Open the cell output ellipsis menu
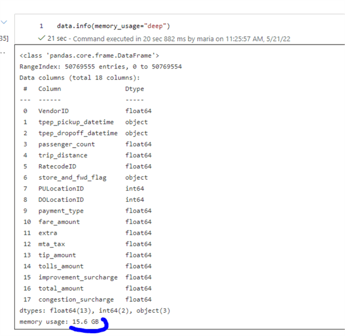 coord(3,53)
